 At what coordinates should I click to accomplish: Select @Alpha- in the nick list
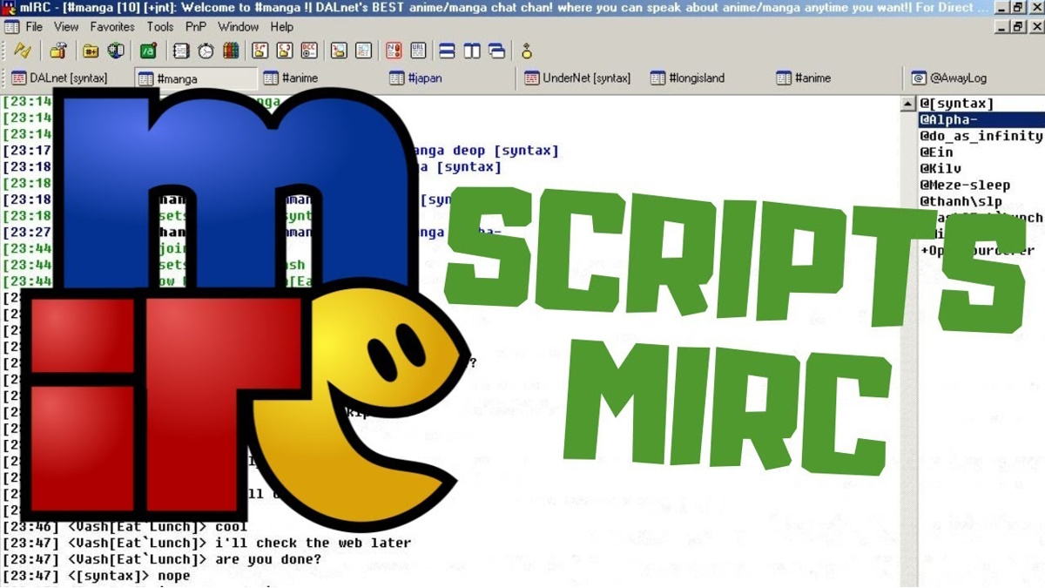coord(981,120)
